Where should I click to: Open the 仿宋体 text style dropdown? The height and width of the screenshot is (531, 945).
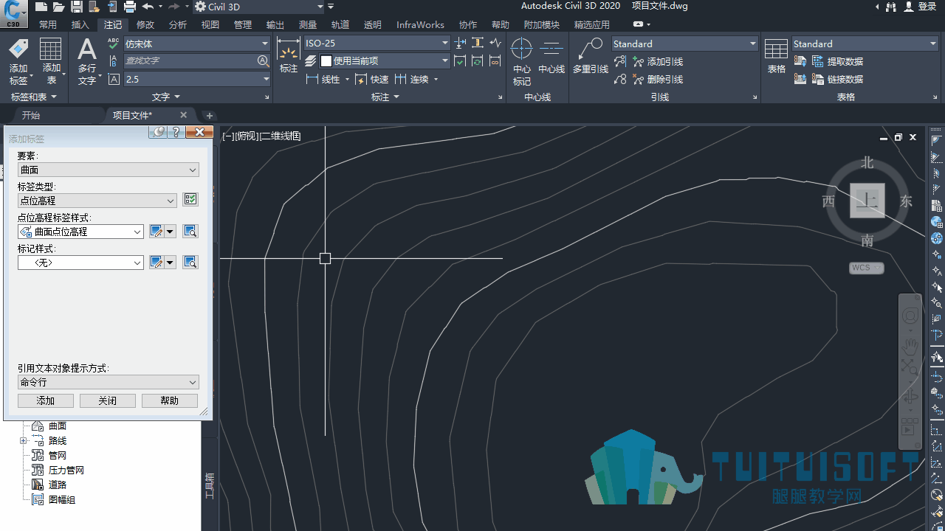[x=197, y=44]
